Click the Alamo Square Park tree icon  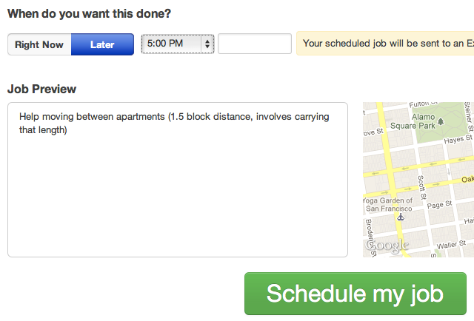click(x=441, y=120)
